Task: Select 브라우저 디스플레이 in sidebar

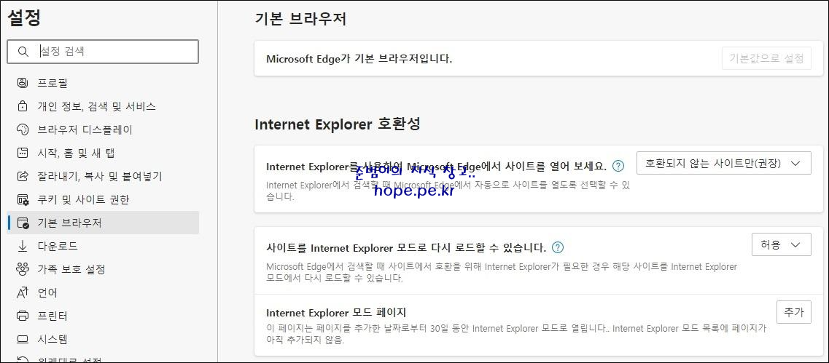Action: pyautogui.click(x=103, y=129)
